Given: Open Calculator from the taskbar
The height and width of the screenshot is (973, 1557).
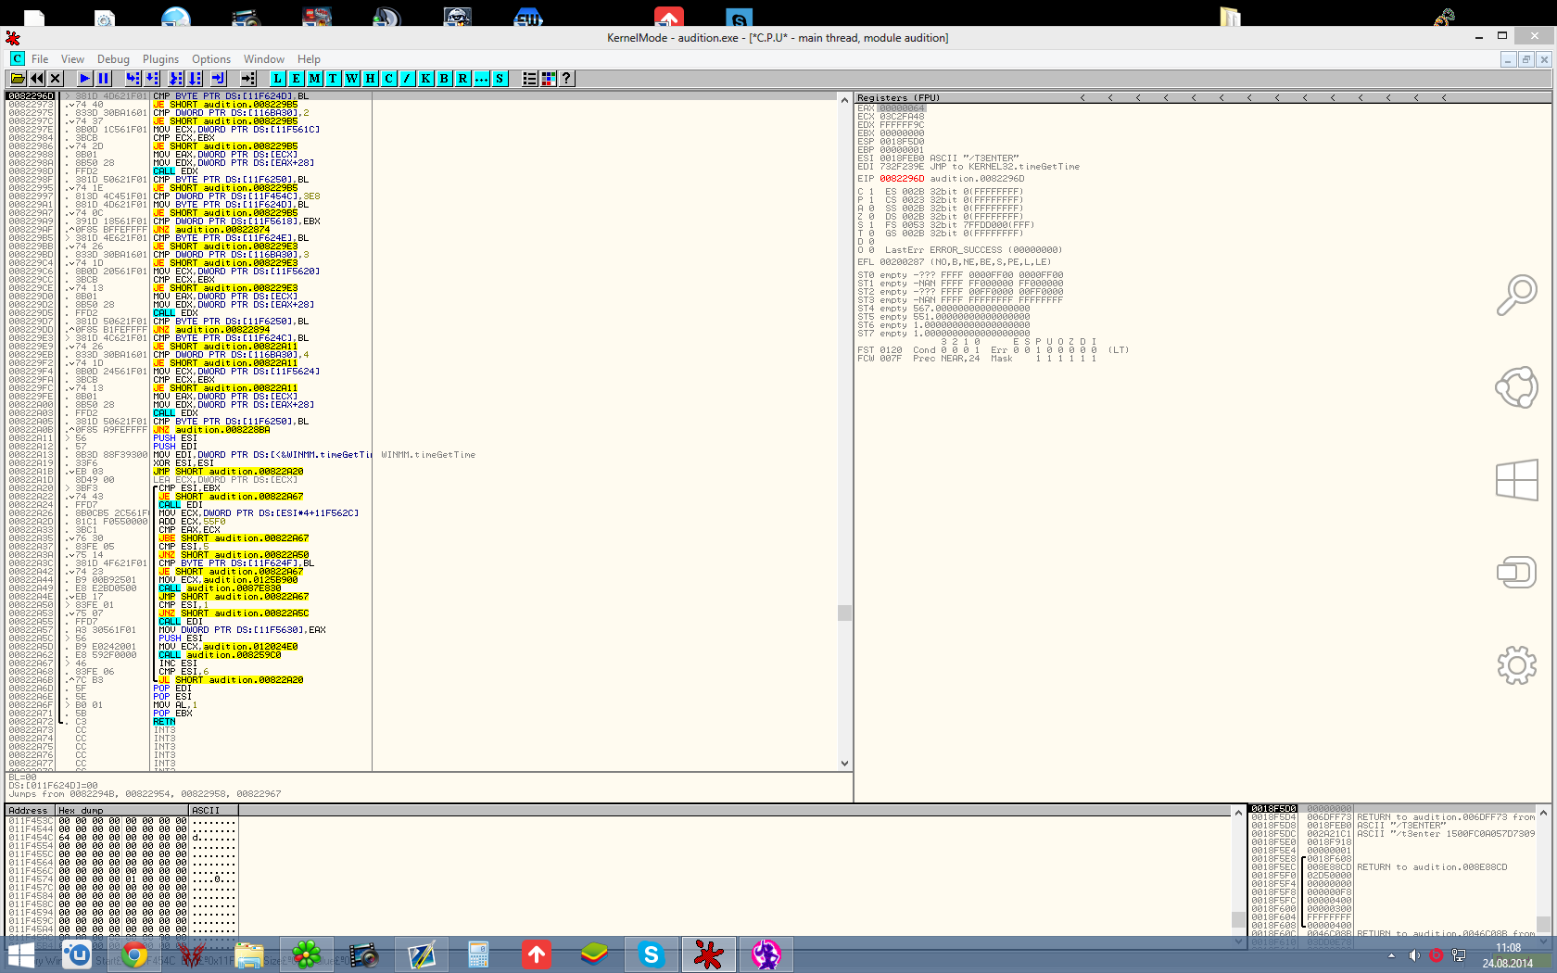Looking at the screenshot, I should (x=478, y=954).
